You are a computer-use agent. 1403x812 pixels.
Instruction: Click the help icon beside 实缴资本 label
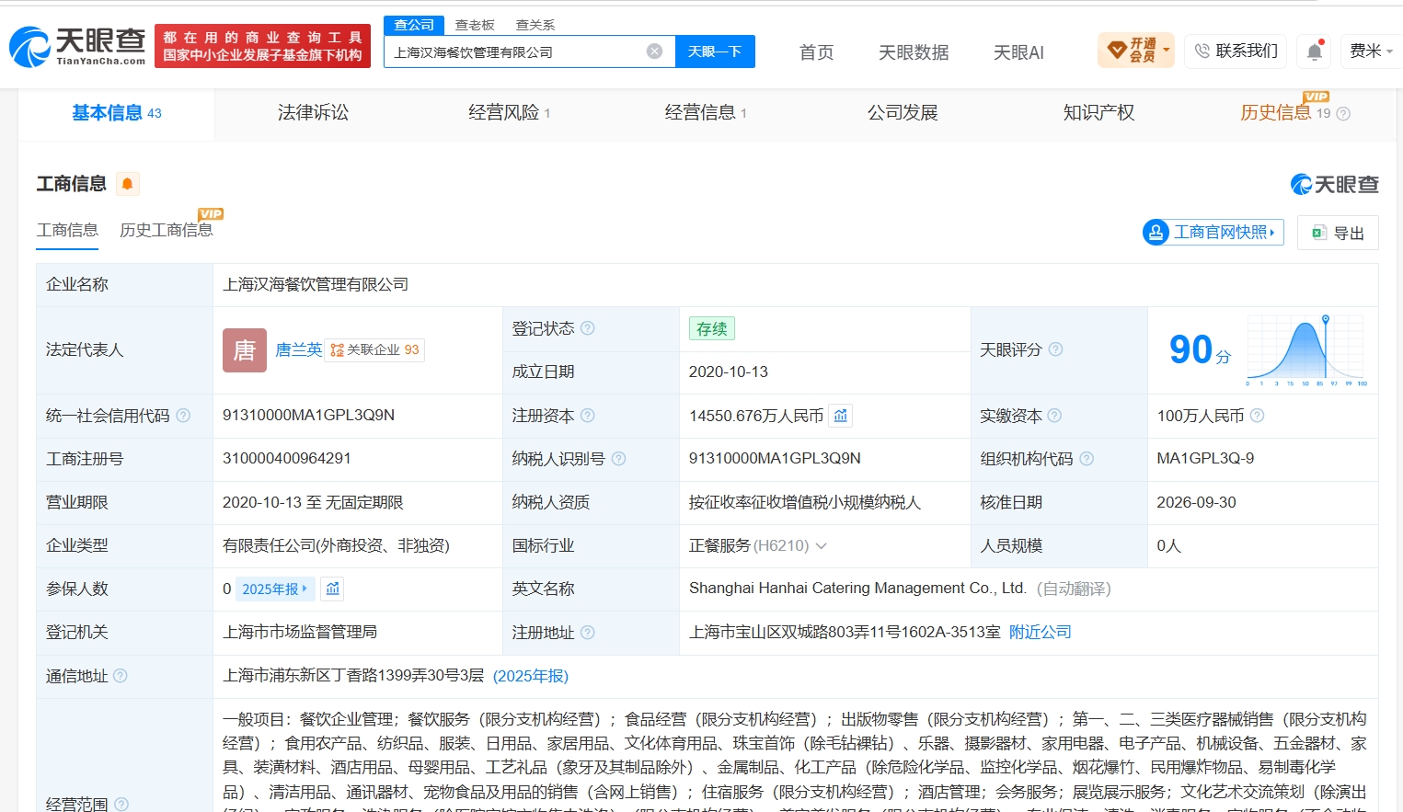point(1054,416)
